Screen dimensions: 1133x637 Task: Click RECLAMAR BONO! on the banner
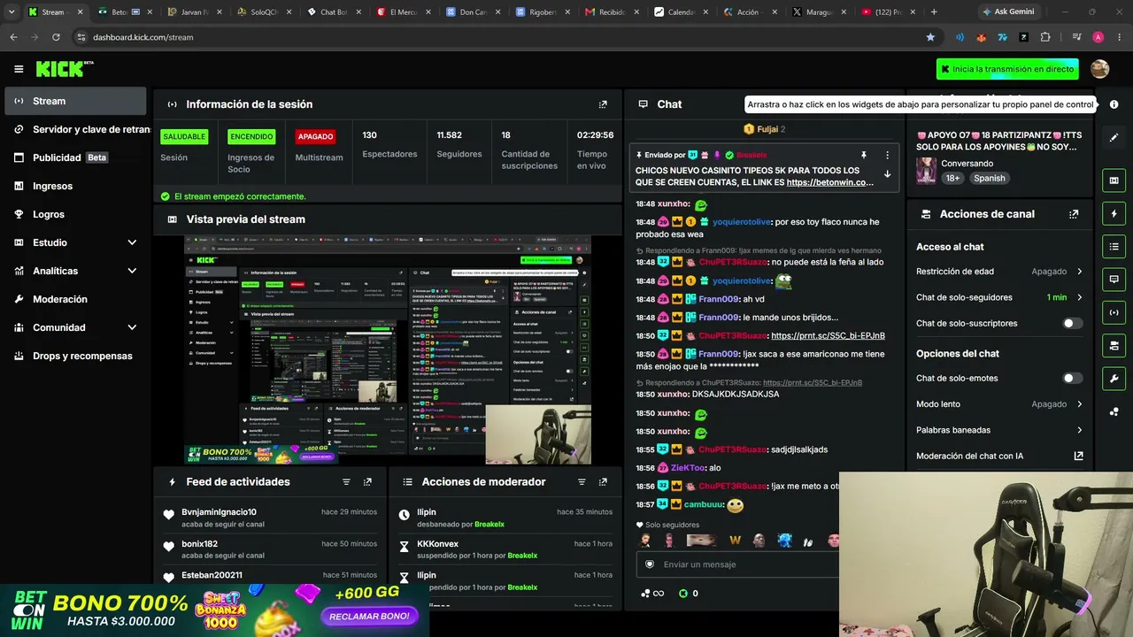[x=369, y=617]
